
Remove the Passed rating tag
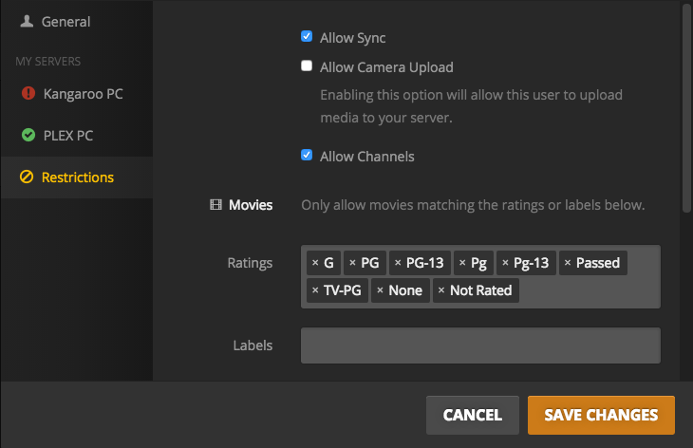tap(568, 263)
